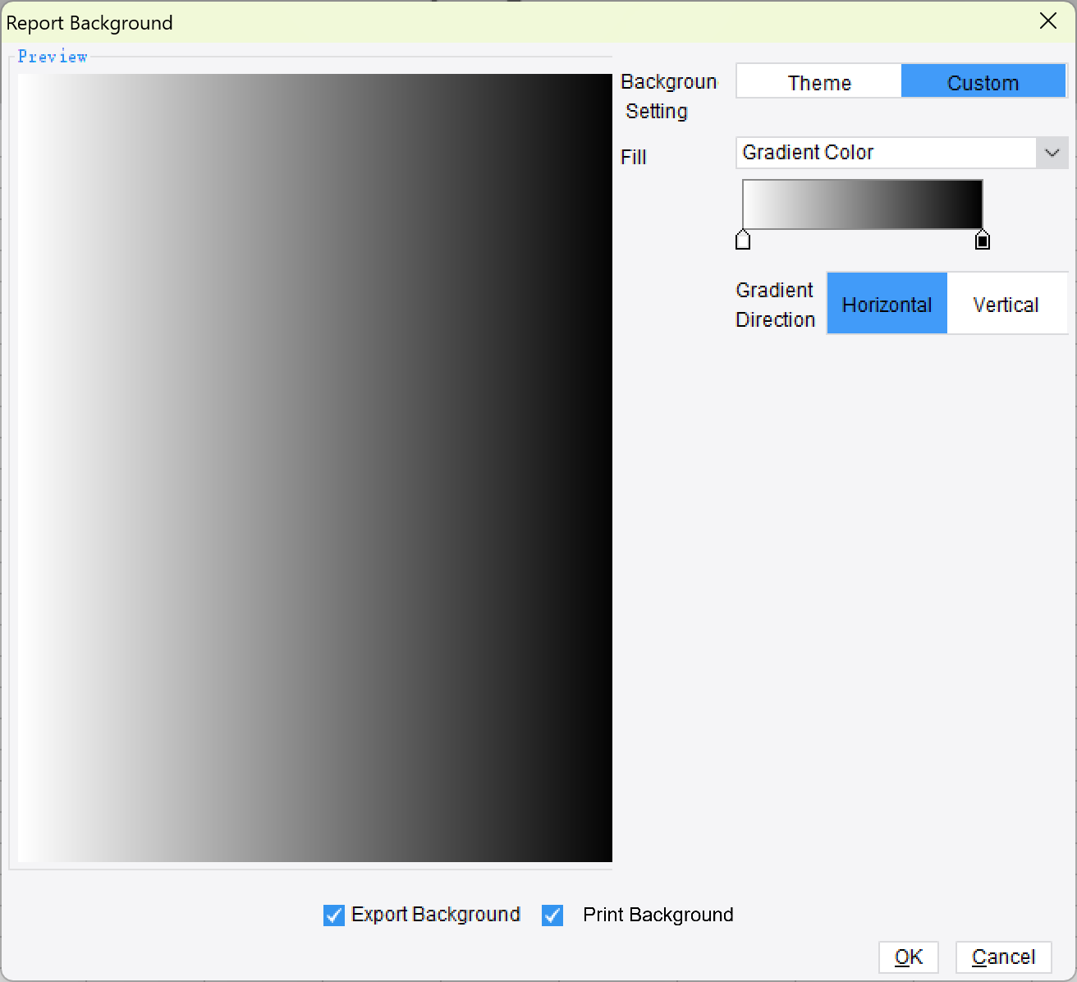
Task: Uncheck the Export Background option
Action: (x=333, y=915)
